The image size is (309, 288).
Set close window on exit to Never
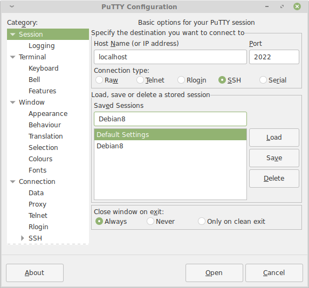(150, 221)
